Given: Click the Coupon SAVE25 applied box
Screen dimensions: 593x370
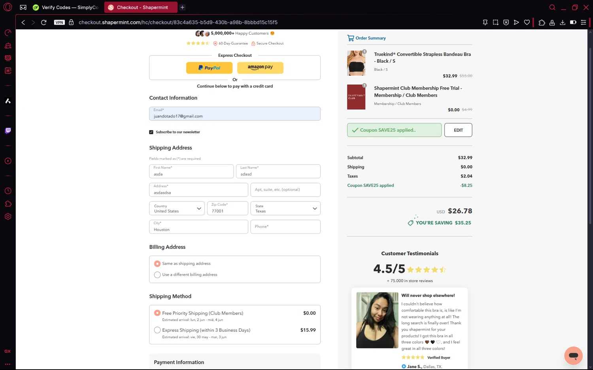Looking at the screenshot, I should 394,130.
